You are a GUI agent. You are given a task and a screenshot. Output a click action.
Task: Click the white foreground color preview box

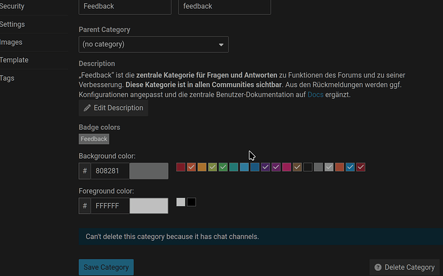tap(149, 206)
